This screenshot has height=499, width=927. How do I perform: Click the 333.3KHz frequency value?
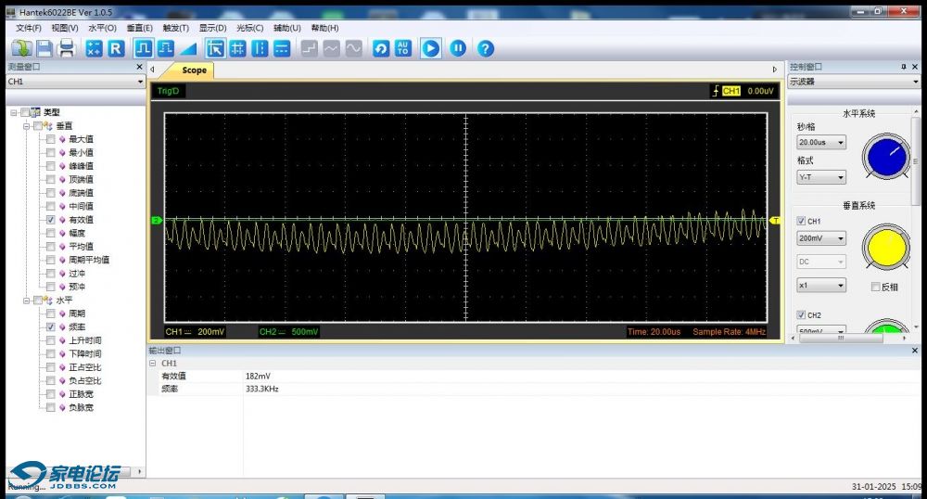click(x=262, y=389)
